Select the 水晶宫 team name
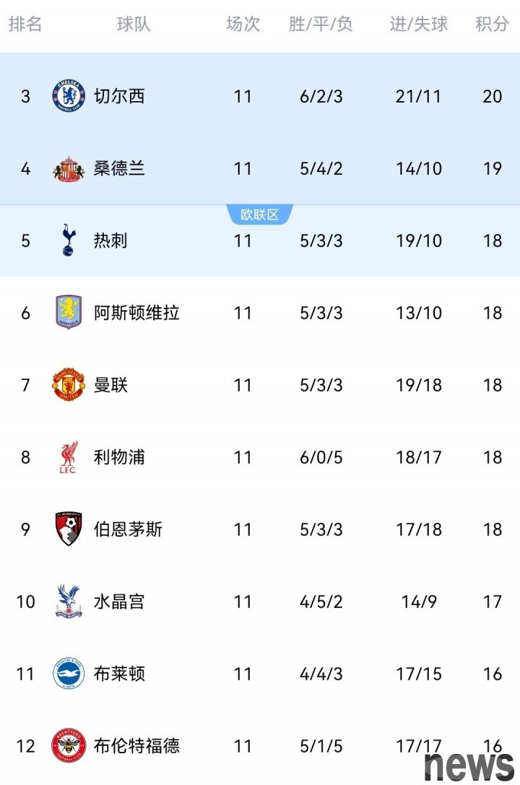 coord(119,602)
